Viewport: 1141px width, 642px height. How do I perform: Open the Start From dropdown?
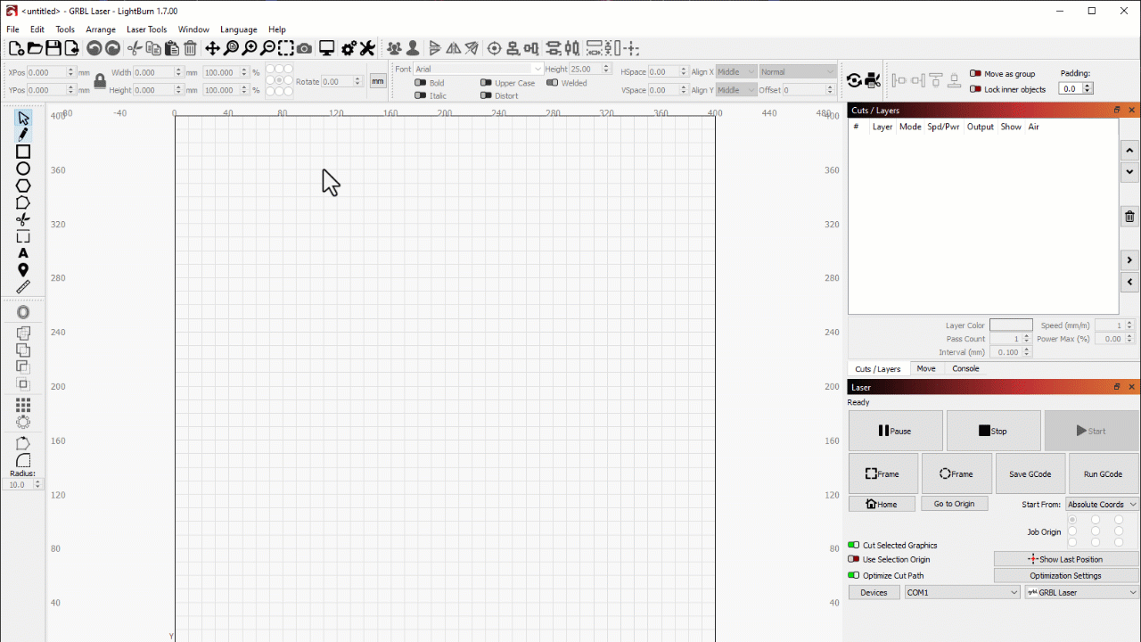1101,504
